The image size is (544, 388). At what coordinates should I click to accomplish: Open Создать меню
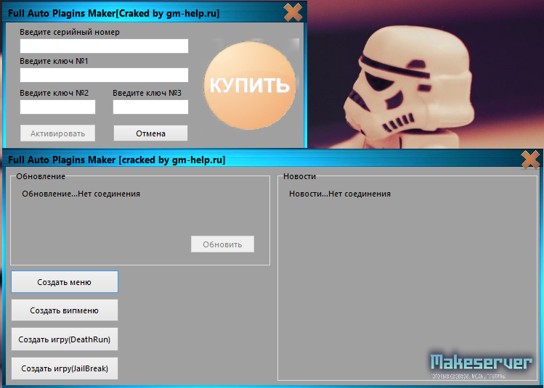(65, 282)
